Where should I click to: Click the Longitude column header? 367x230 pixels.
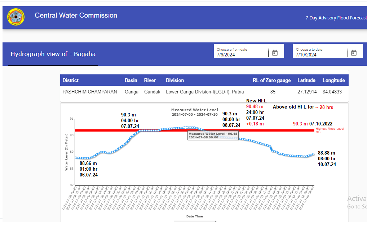(x=333, y=80)
